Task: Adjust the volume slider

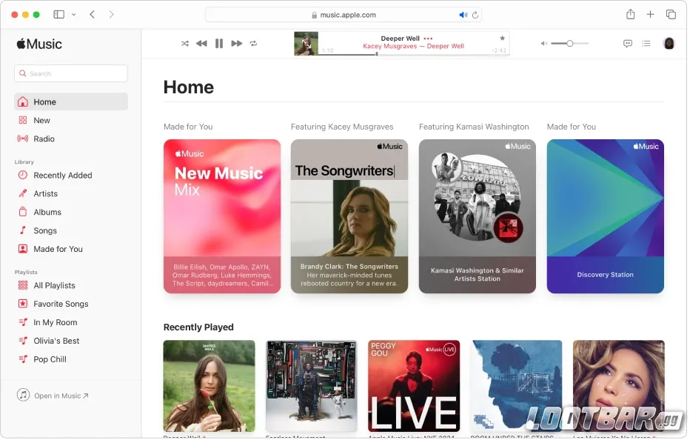Action: click(x=569, y=43)
